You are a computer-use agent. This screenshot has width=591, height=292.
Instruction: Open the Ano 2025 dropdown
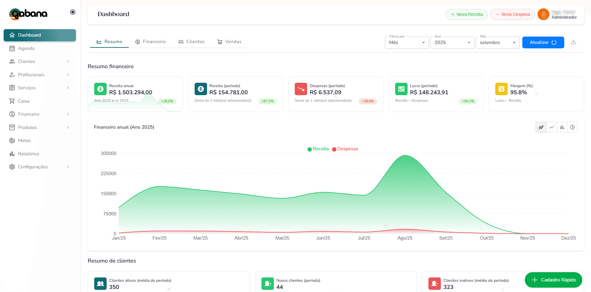tap(452, 42)
